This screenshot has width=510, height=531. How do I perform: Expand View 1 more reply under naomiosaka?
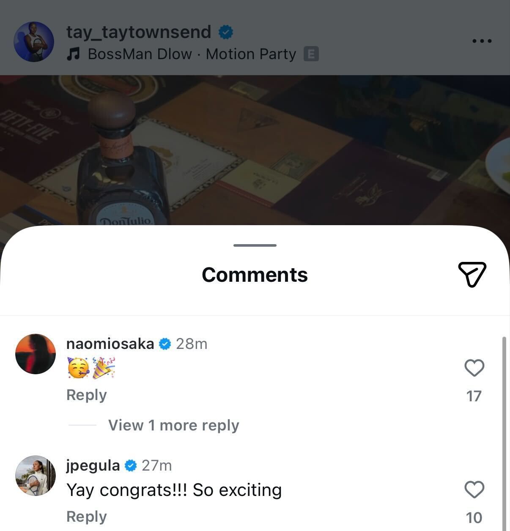point(173,425)
